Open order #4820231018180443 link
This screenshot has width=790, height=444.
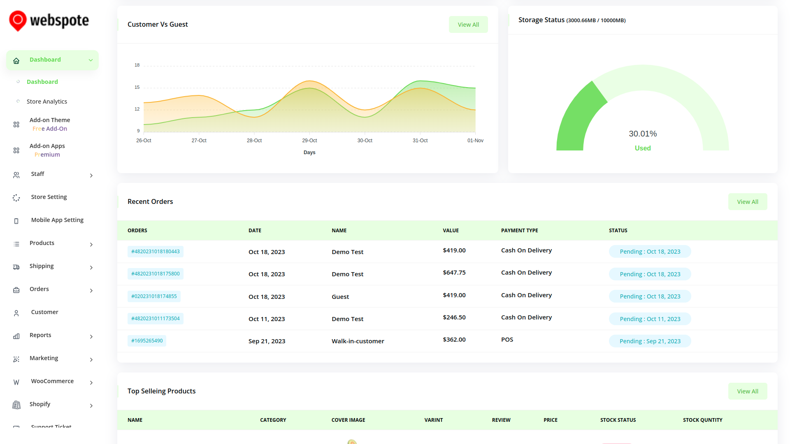pyautogui.click(x=155, y=252)
